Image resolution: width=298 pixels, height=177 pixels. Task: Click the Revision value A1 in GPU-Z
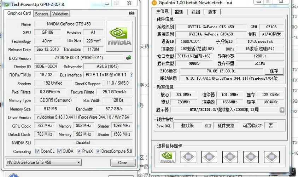(94, 32)
